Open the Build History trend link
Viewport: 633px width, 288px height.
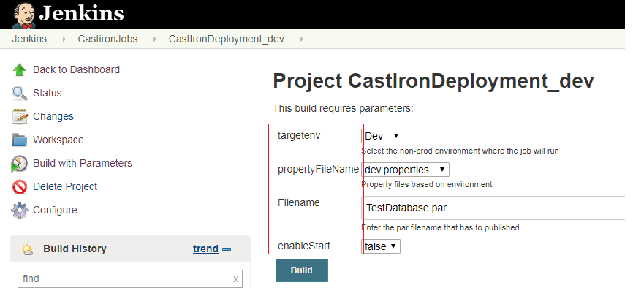[205, 249]
